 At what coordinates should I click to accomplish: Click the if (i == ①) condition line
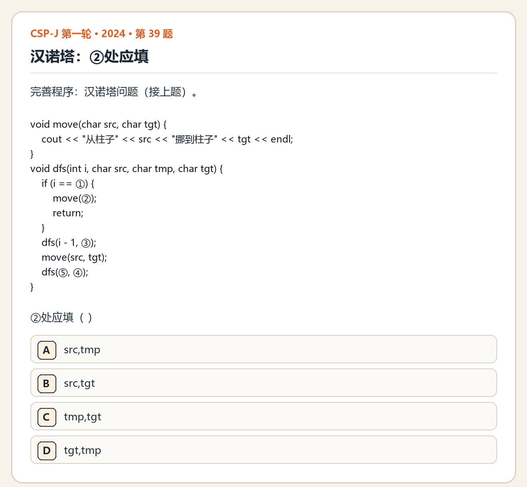pyautogui.click(x=68, y=184)
